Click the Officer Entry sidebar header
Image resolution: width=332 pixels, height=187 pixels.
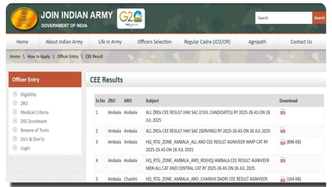(45, 80)
